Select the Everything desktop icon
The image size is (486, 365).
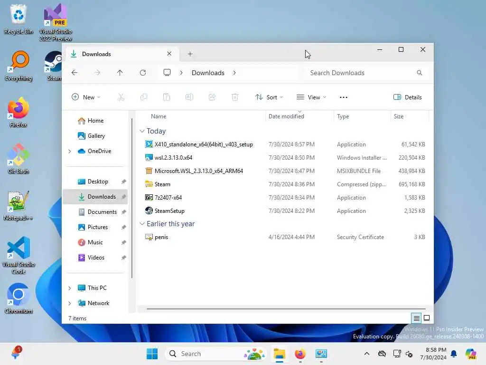pyautogui.click(x=19, y=66)
